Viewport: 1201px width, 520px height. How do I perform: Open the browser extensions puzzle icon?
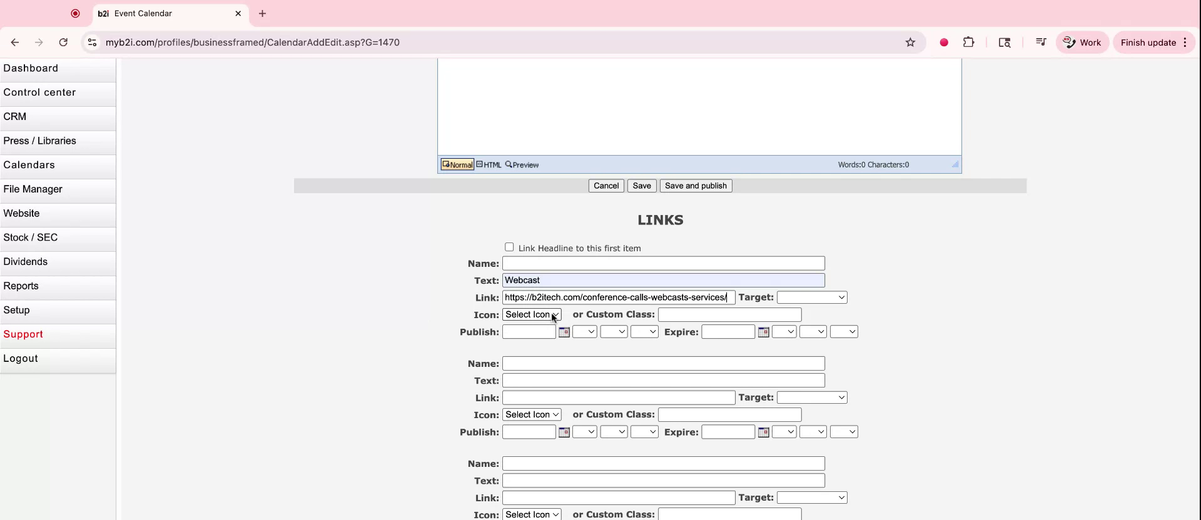point(968,42)
